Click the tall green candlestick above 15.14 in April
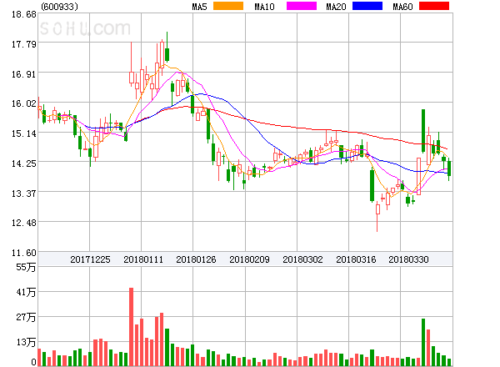500x367 pixels. coord(423,130)
